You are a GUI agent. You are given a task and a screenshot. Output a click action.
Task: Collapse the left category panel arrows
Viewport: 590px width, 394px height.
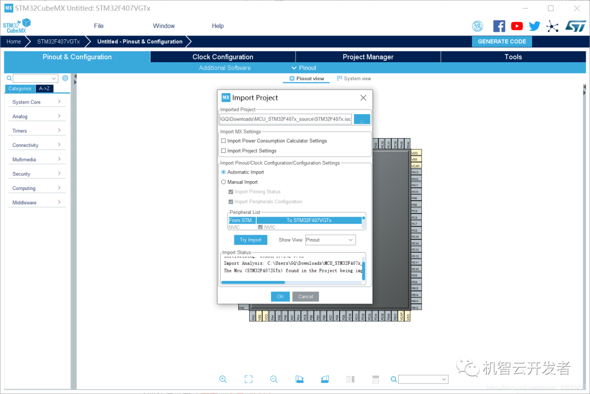point(75,79)
